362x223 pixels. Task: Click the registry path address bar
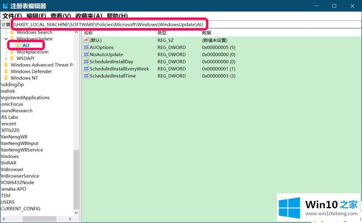tap(181, 25)
